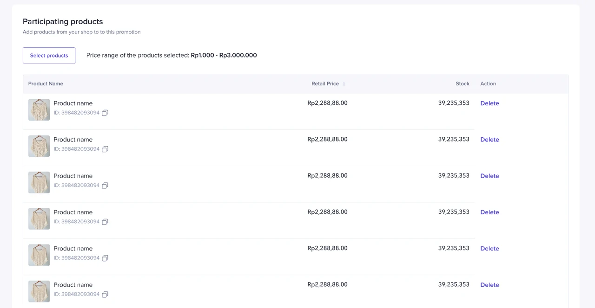This screenshot has width=595, height=308.
Task: Delete the first product row
Action: [489, 103]
